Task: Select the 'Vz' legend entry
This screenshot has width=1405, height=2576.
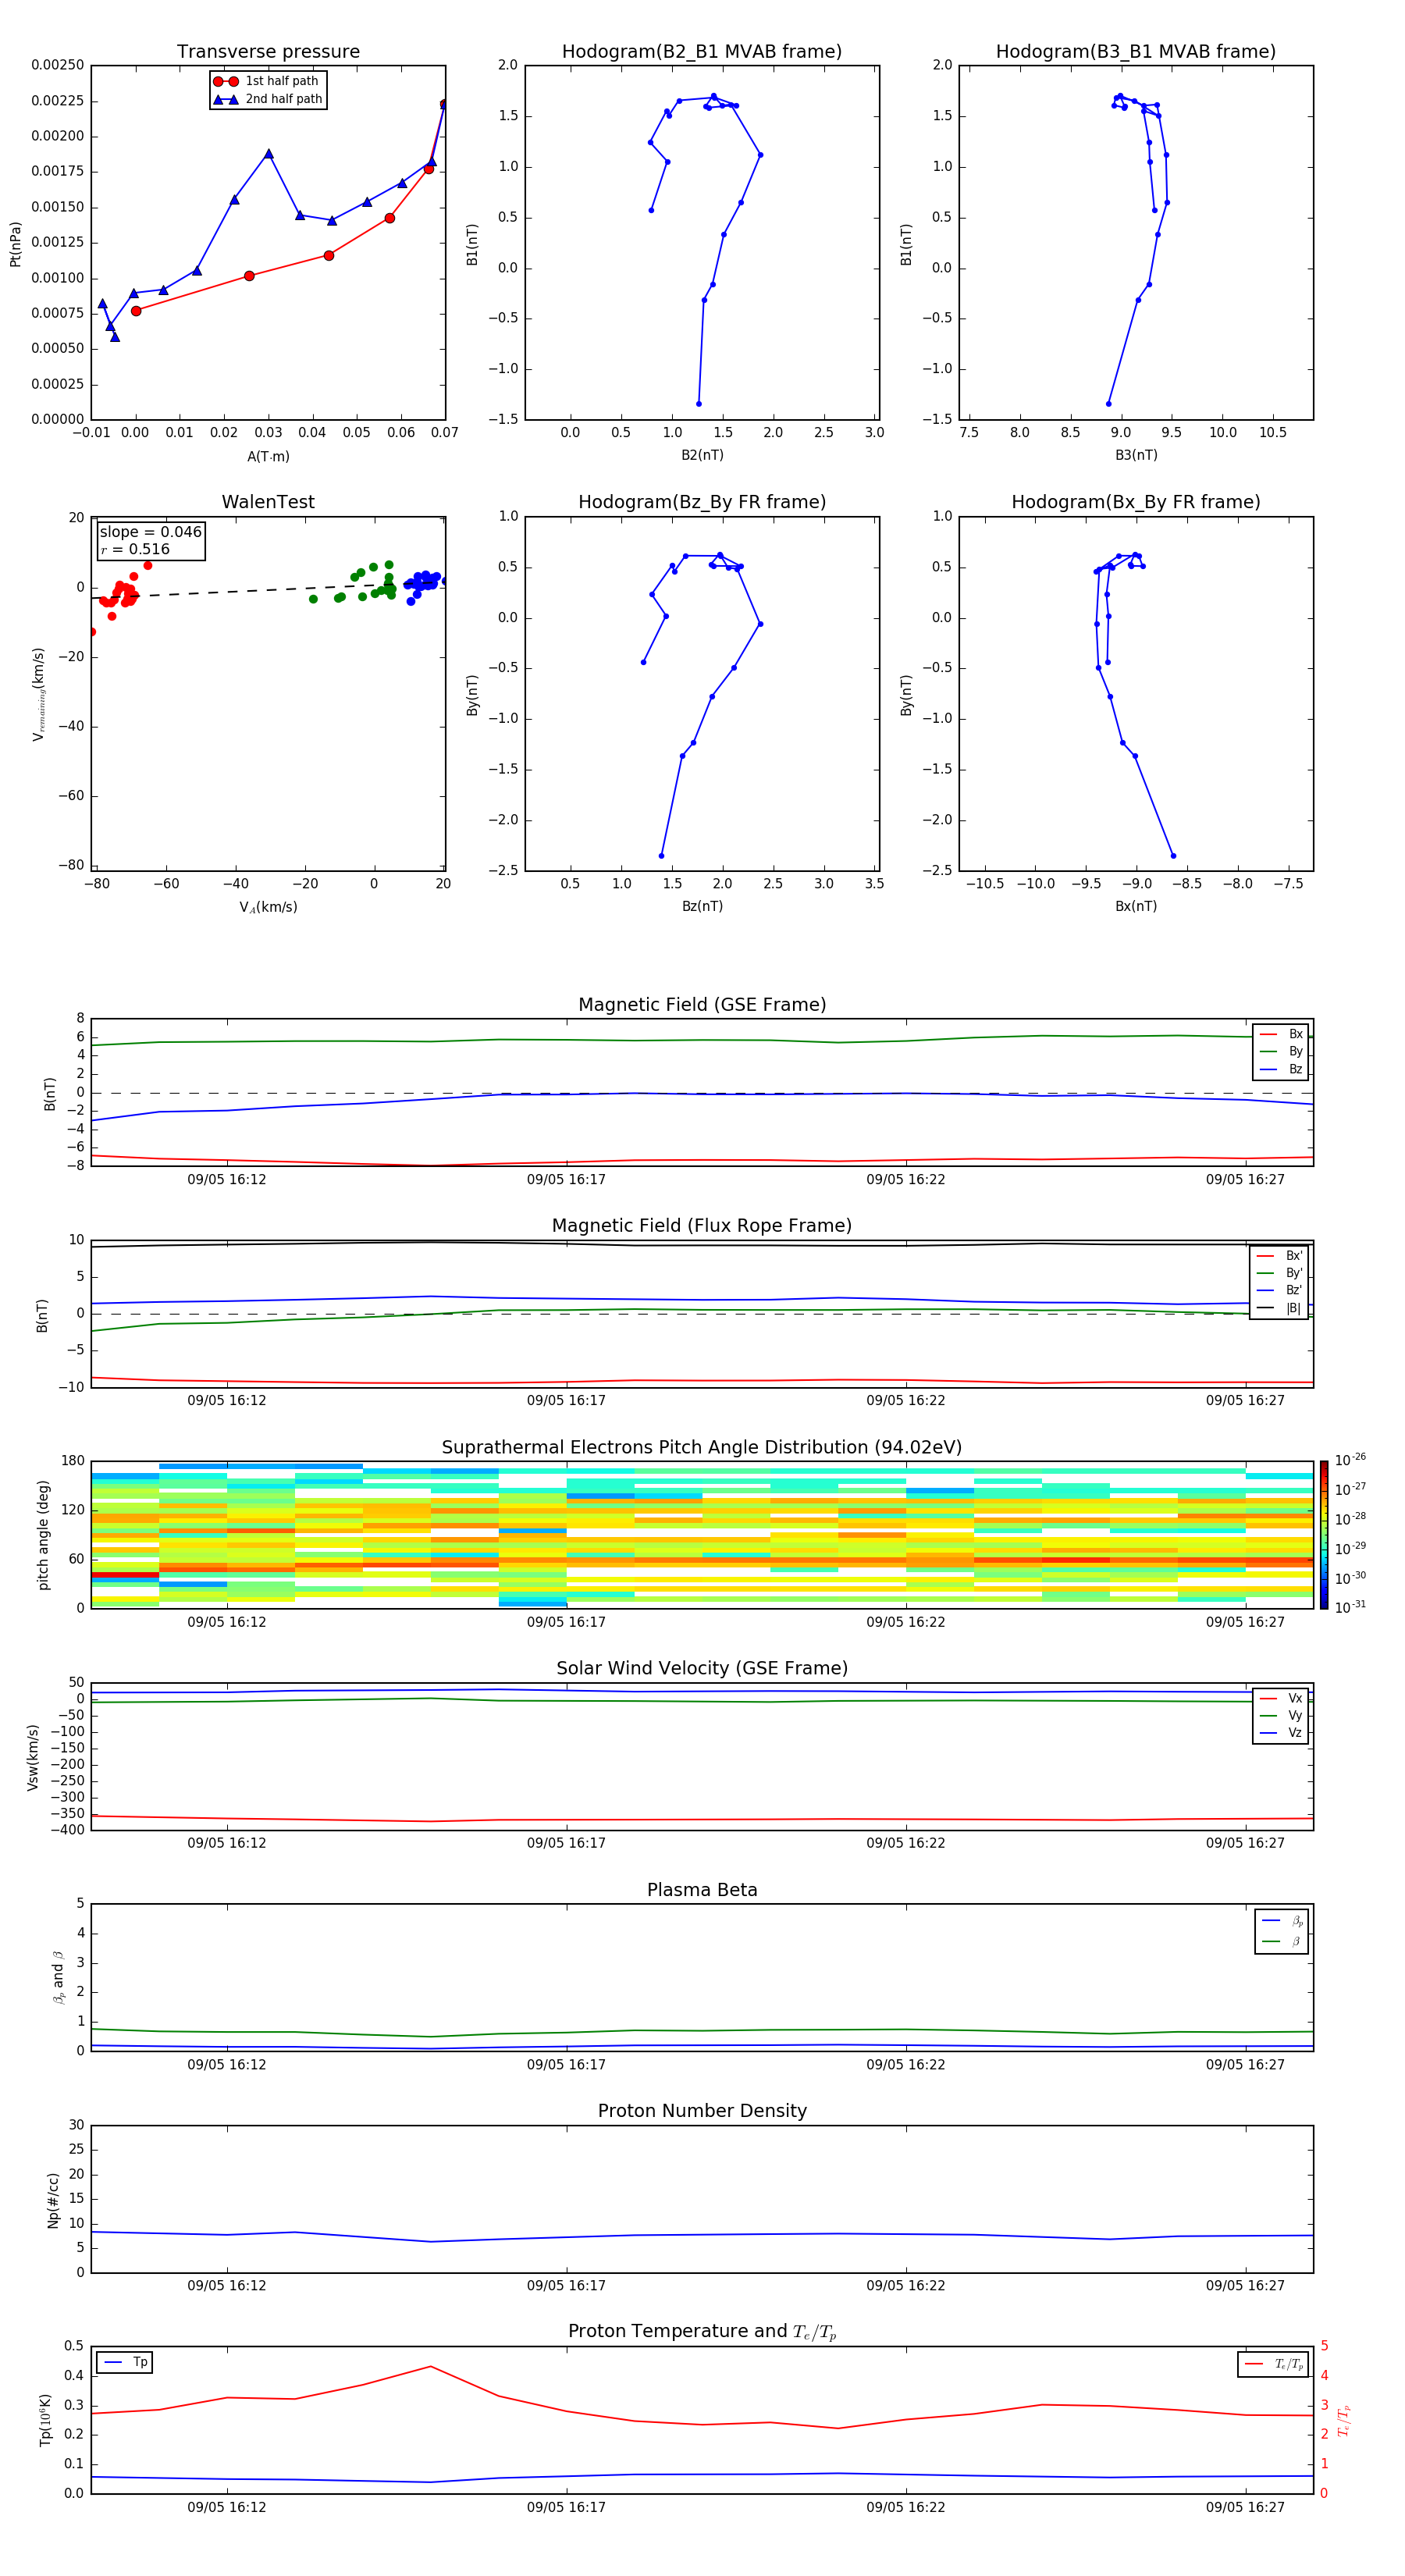Action: click(1281, 1733)
